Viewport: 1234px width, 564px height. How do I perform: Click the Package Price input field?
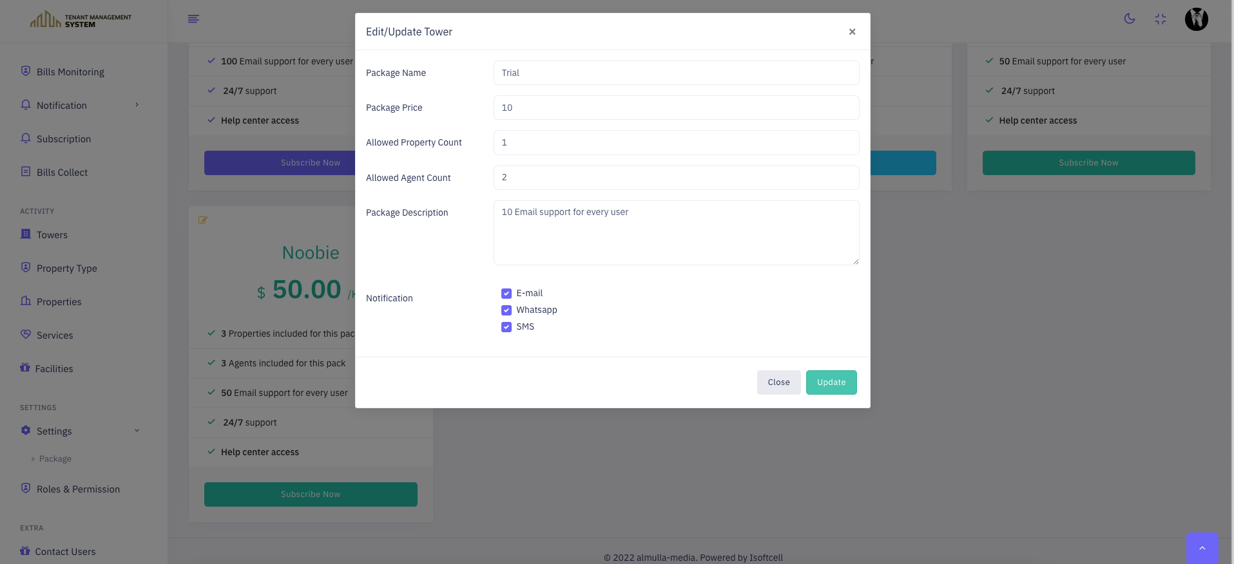pos(675,108)
